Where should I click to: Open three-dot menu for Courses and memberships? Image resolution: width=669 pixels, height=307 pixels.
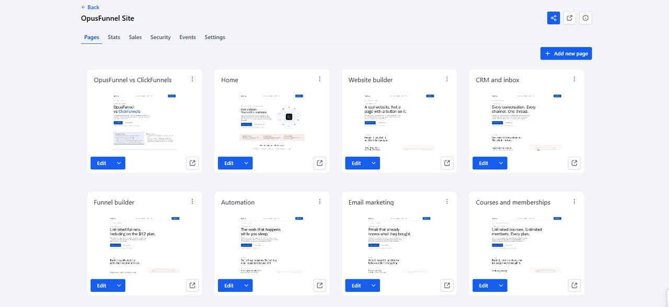pos(574,202)
